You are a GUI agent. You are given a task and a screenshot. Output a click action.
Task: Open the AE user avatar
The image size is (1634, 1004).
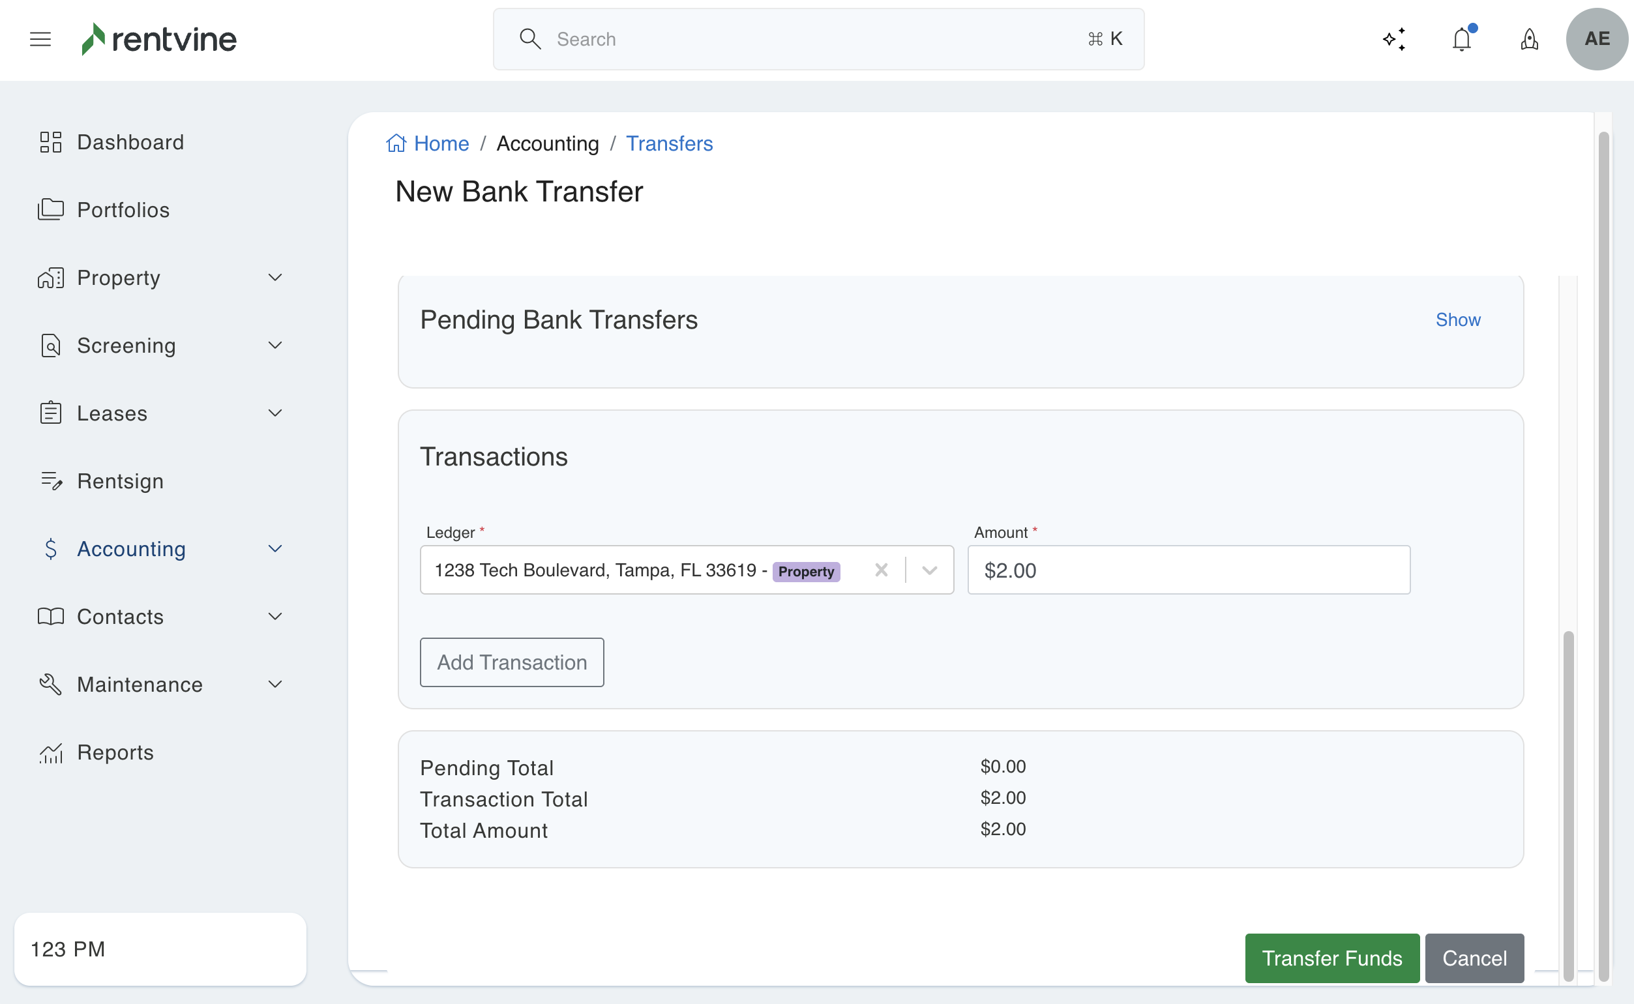tap(1596, 39)
